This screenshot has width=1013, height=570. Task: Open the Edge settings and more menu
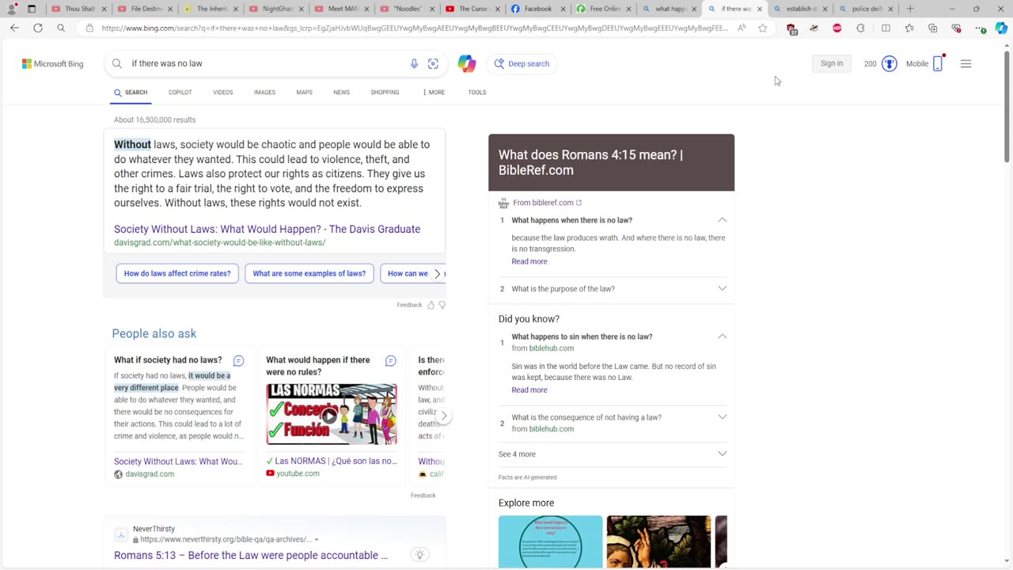(x=981, y=28)
